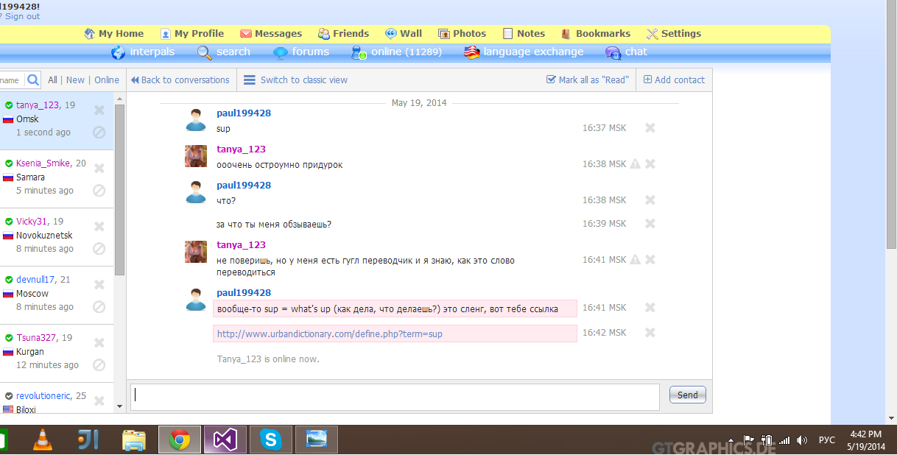Open the urbandictionary.com link

point(330,334)
